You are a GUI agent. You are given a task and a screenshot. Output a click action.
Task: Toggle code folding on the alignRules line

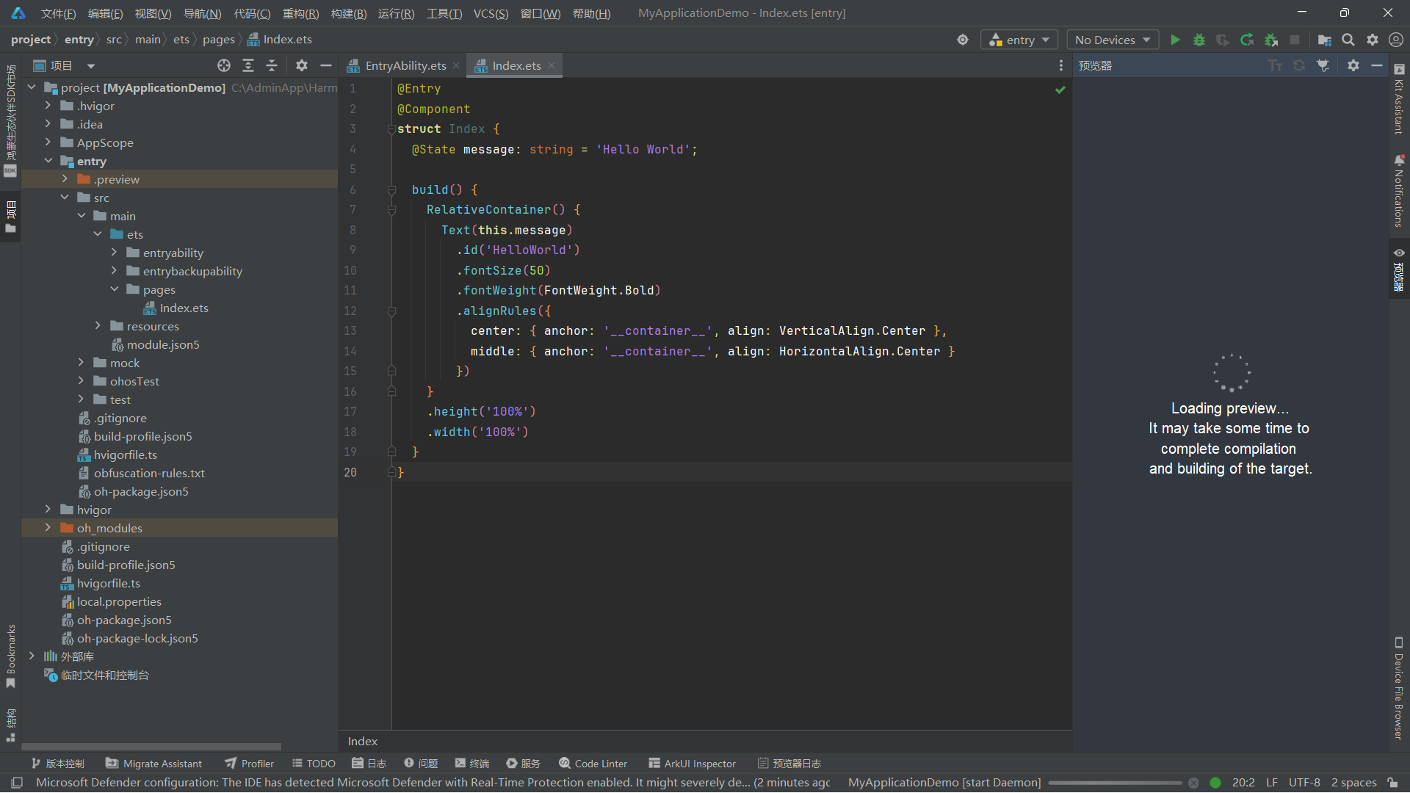point(392,311)
